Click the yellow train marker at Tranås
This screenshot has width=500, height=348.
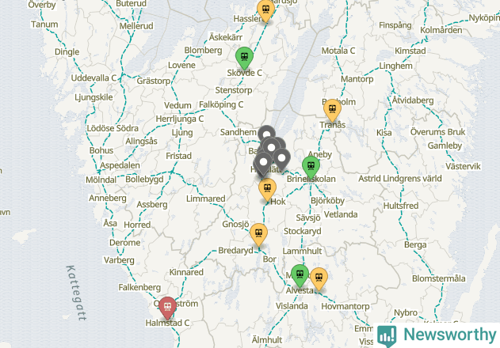point(332,109)
